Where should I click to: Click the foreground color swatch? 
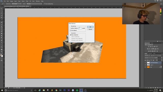pyautogui.click(x=1, y=55)
